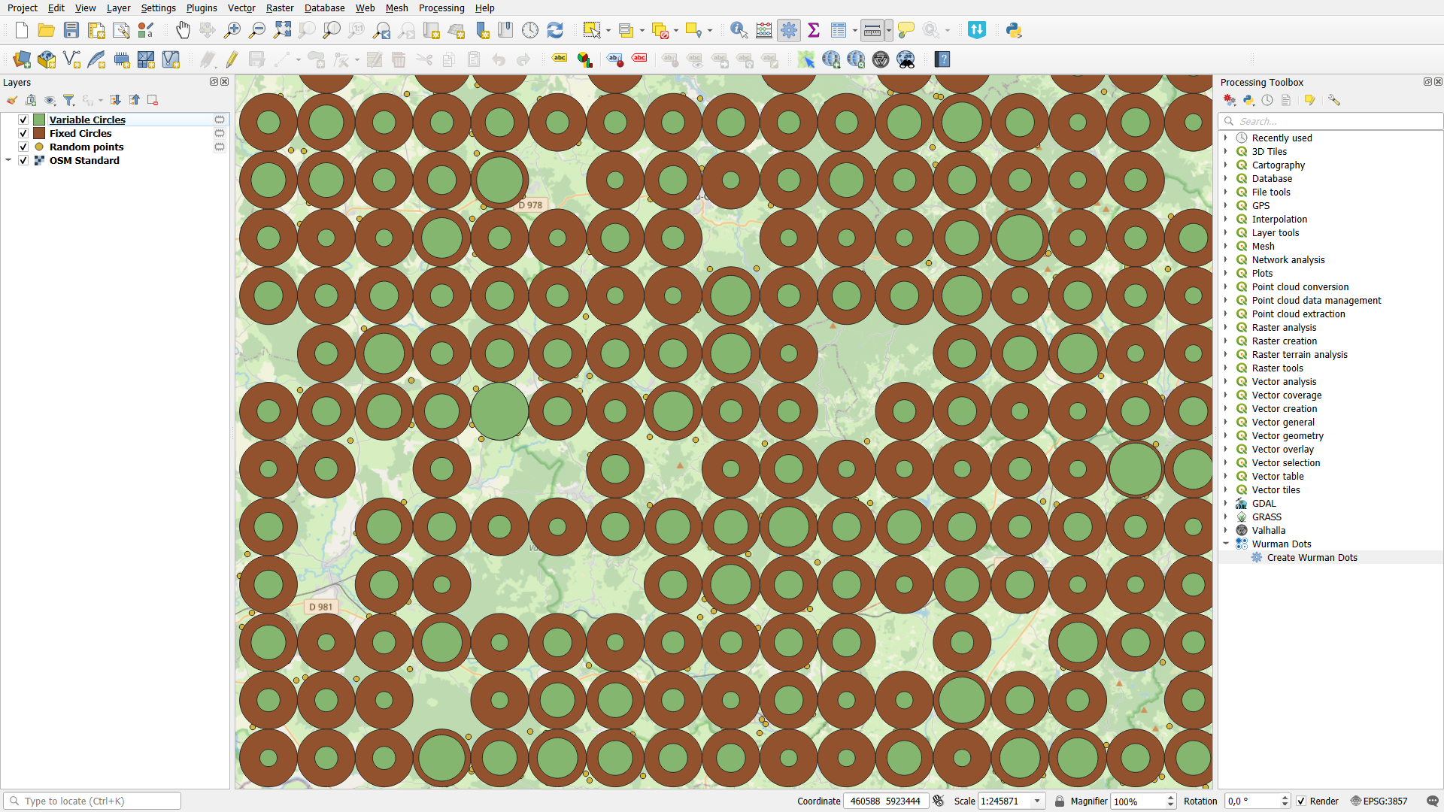This screenshot has width=1444, height=812.
Task: Open the Toolbox options wrench icon
Action: 1333,100
